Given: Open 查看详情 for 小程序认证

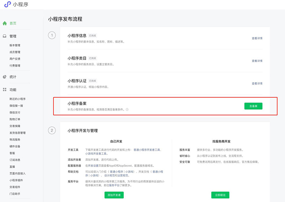Looking at the screenshot, I should [x=257, y=84].
